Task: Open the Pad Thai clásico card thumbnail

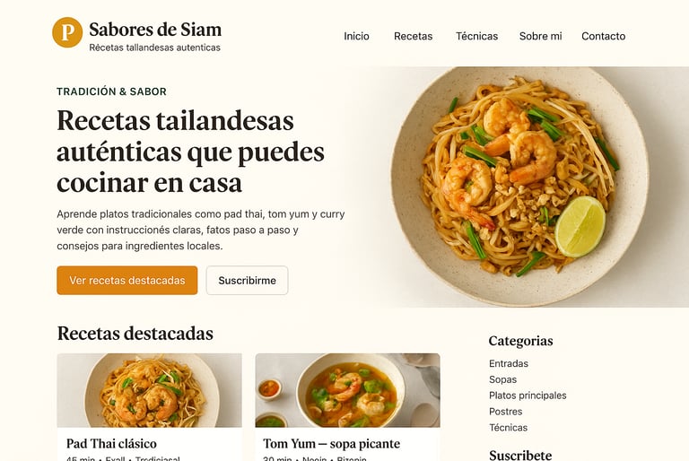Action: (150, 390)
